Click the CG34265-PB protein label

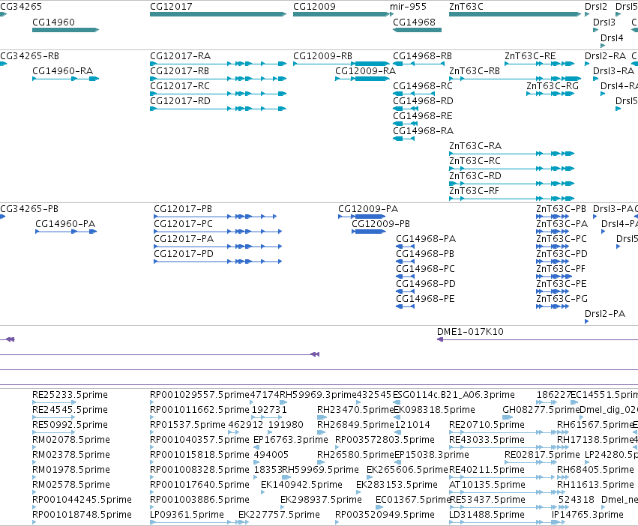point(29,209)
